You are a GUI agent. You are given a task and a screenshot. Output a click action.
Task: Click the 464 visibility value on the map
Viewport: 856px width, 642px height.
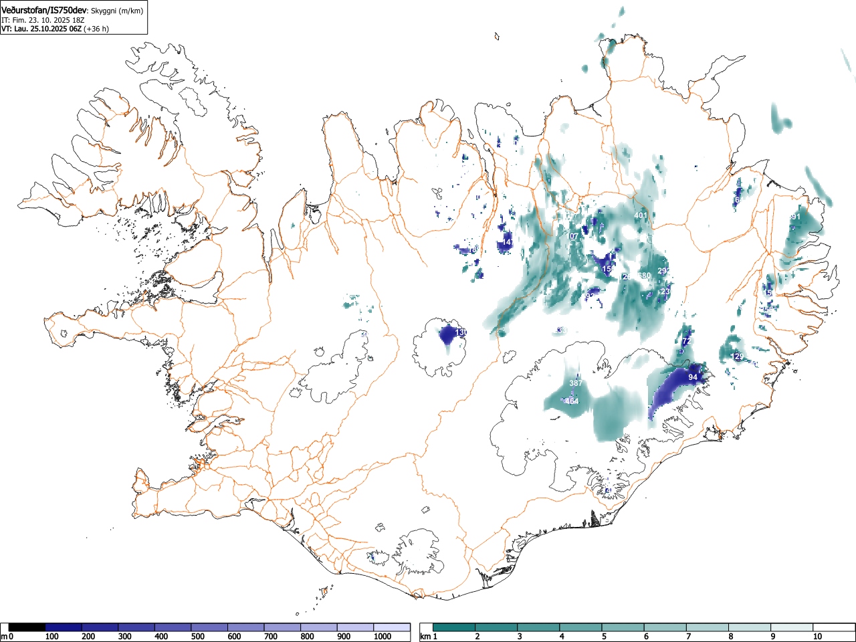click(572, 401)
